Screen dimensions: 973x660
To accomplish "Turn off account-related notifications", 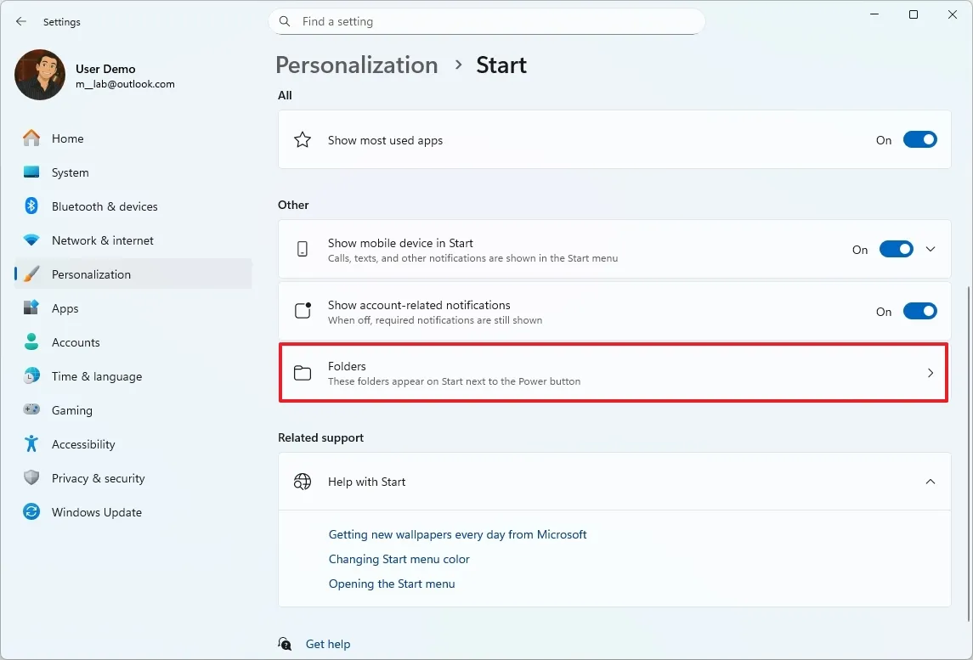I will 920,311.
